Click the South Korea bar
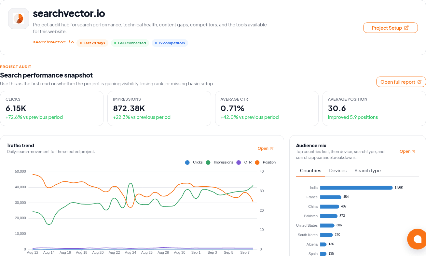 [326, 235]
